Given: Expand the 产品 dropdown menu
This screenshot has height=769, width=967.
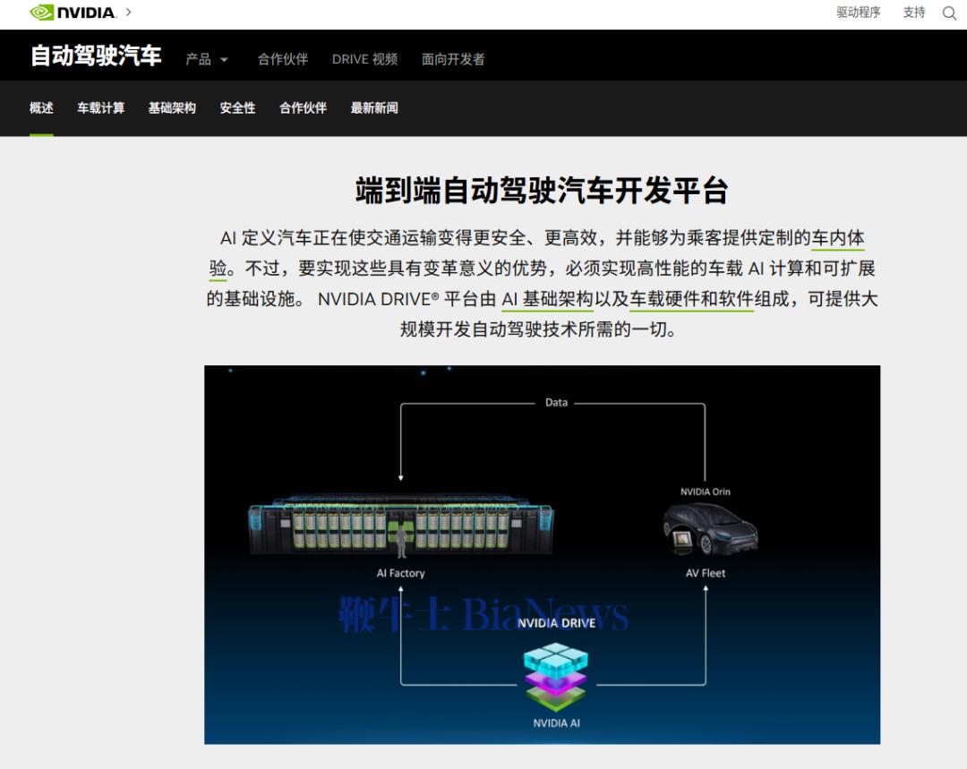Looking at the screenshot, I should 207,59.
